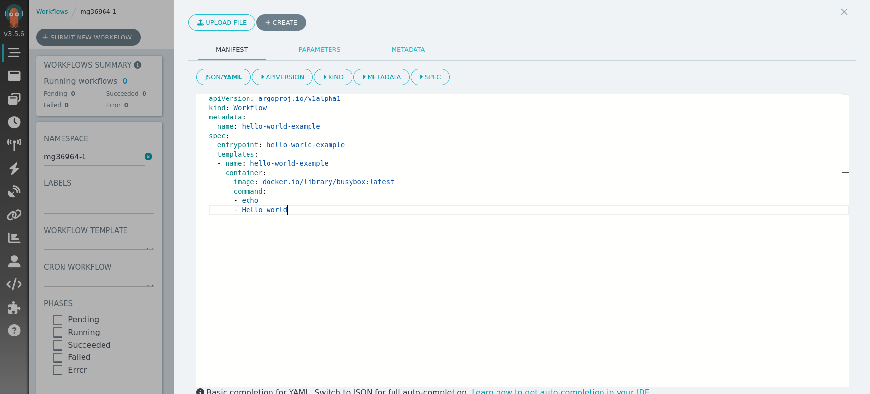This screenshot has height=394, width=870.
Task: Click SUBMIT NEW WORKFLOW button
Action: coord(88,37)
